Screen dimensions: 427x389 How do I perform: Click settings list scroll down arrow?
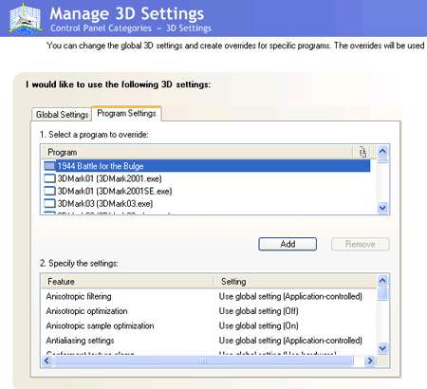(x=382, y=348)
